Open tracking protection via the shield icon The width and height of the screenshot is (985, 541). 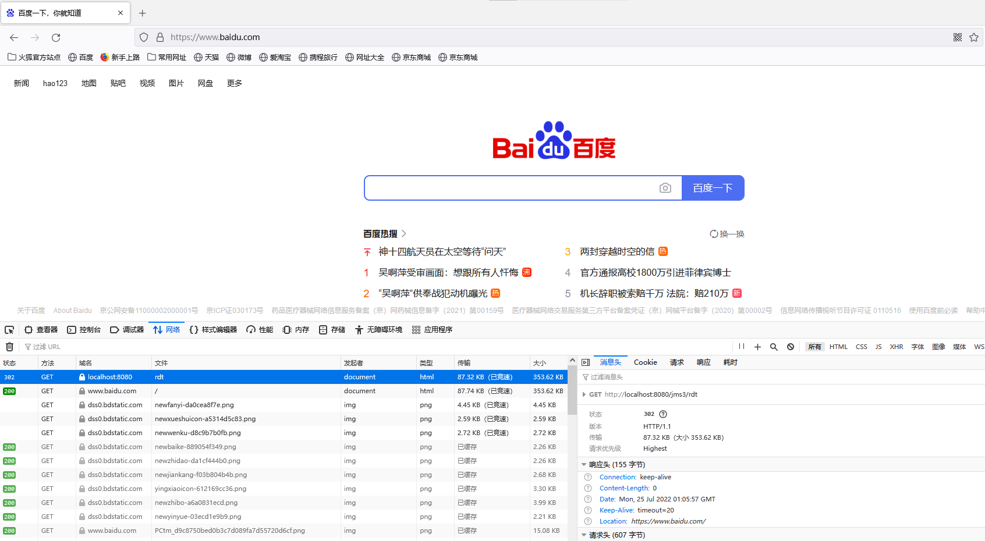(x=143, y=37)
